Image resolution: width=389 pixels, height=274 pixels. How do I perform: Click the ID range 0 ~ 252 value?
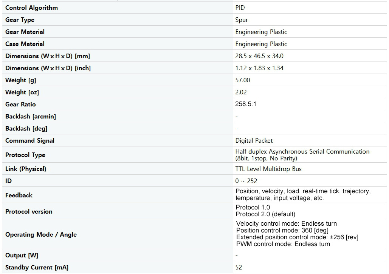(246, 181)
